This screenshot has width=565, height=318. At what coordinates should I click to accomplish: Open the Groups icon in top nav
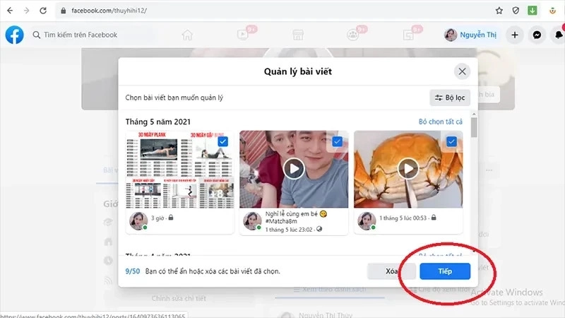352,35
